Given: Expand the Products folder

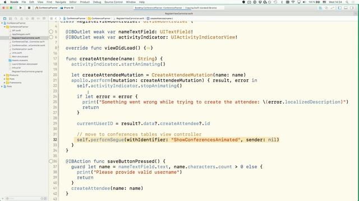Looking at the screenshot, I should pyautogui.click(x=4, y=75).
